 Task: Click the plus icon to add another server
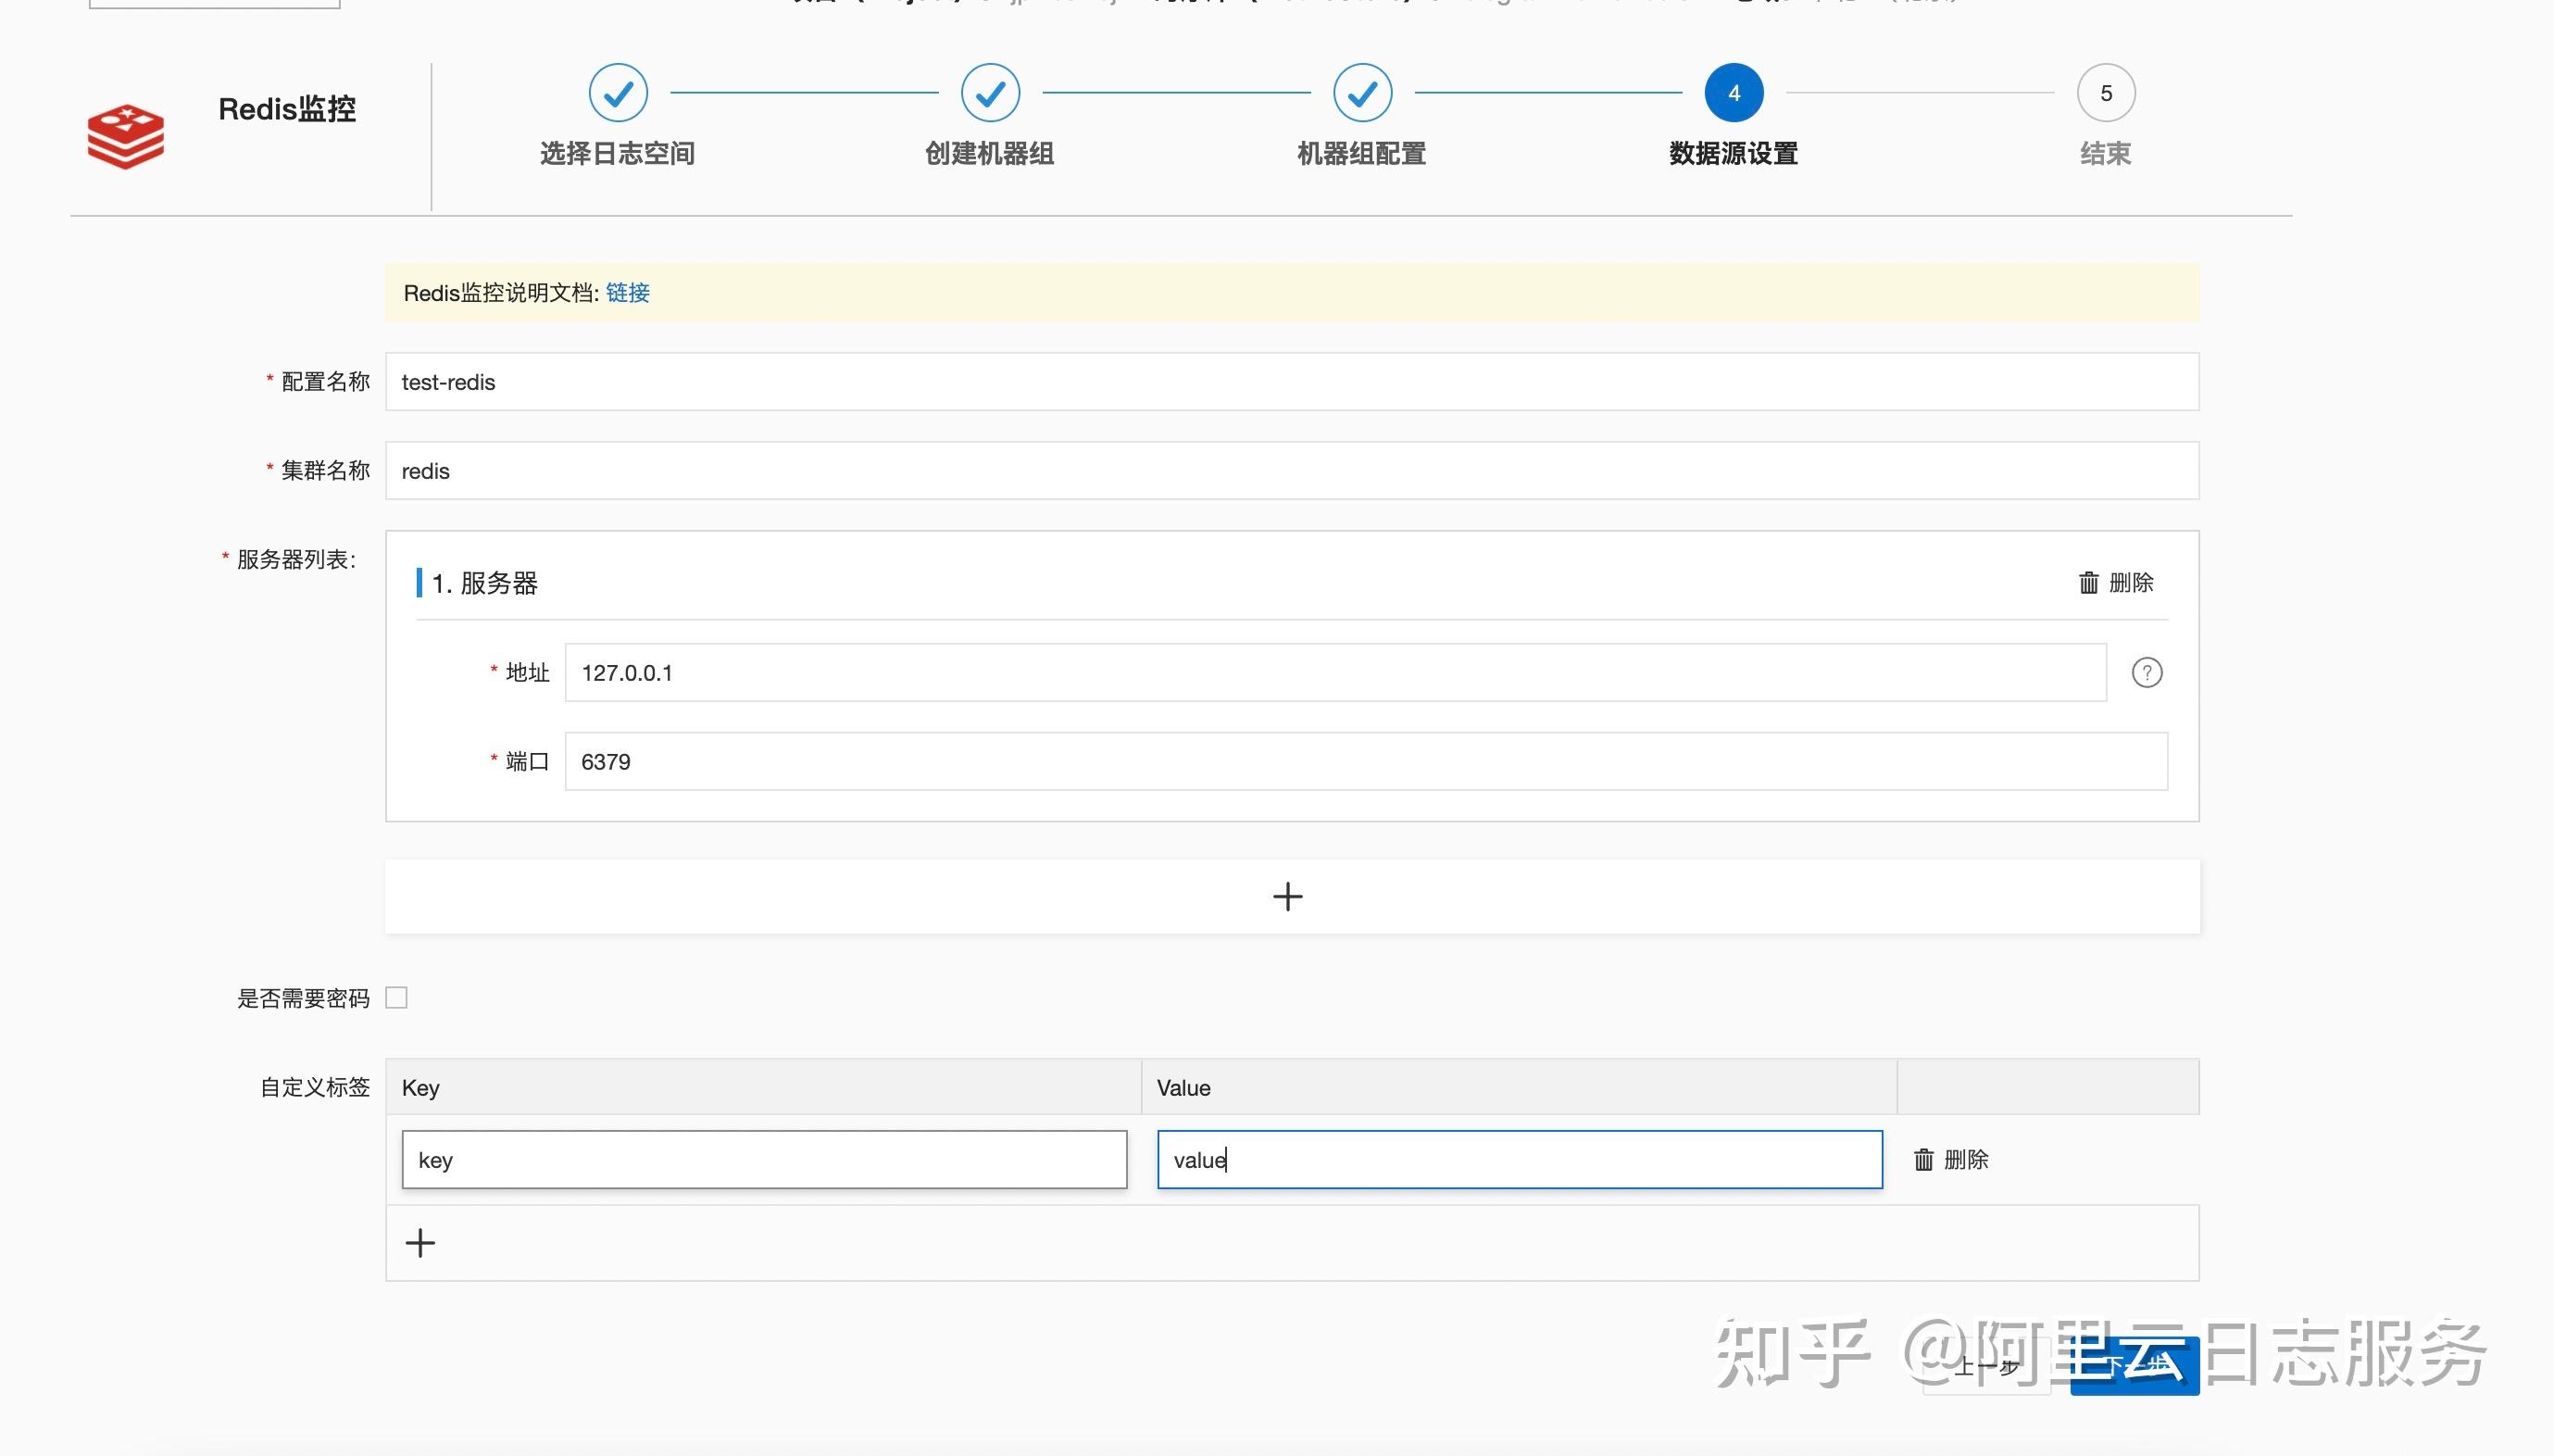point(1289,895)
